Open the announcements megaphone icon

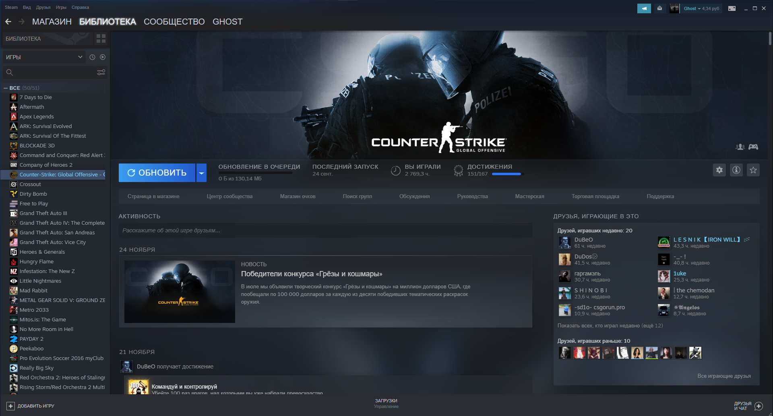coord(644,8)
